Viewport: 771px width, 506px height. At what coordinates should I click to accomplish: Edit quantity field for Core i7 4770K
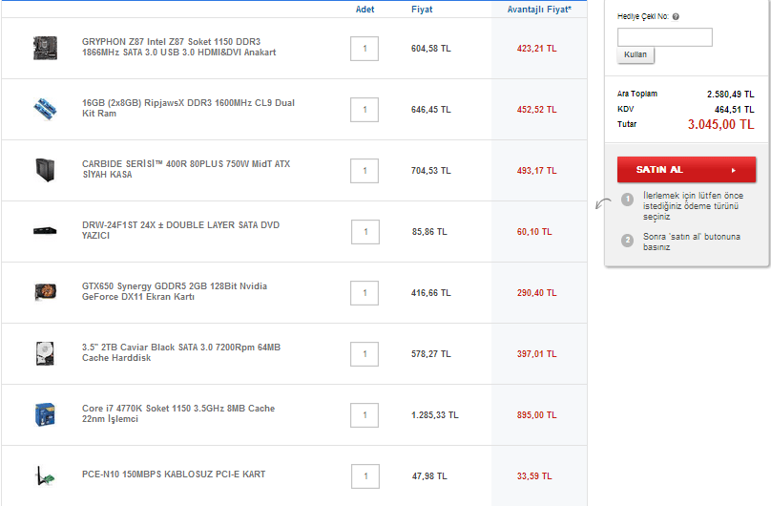pyautogui.click(x=365, y=415)
